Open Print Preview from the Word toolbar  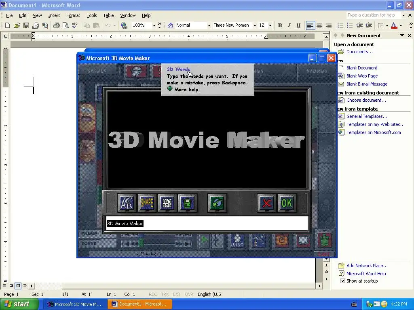[65, 25]
